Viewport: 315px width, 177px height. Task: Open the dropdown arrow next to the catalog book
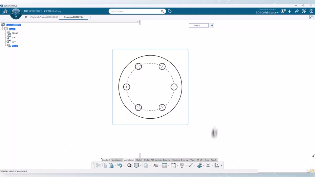(140, 166)
